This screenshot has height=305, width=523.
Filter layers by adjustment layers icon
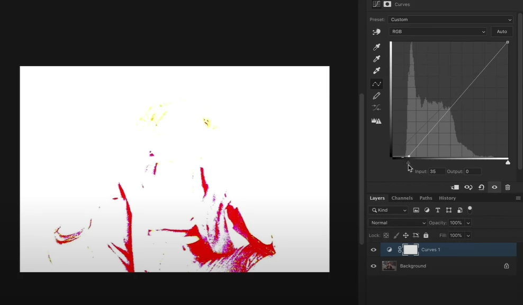(427, 210)
